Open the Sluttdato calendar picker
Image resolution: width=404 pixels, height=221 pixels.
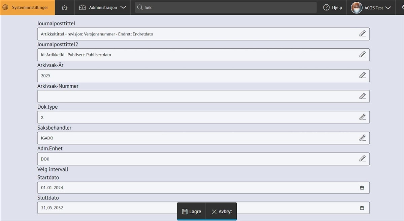(362, 208)
